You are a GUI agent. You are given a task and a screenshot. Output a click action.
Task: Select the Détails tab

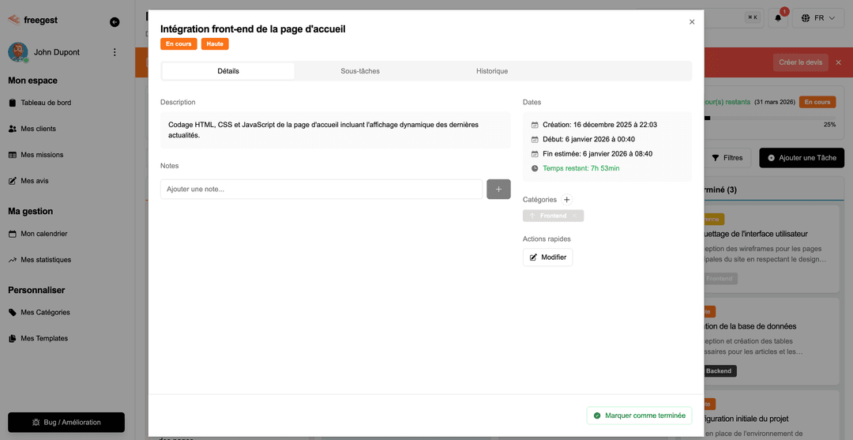228,71
